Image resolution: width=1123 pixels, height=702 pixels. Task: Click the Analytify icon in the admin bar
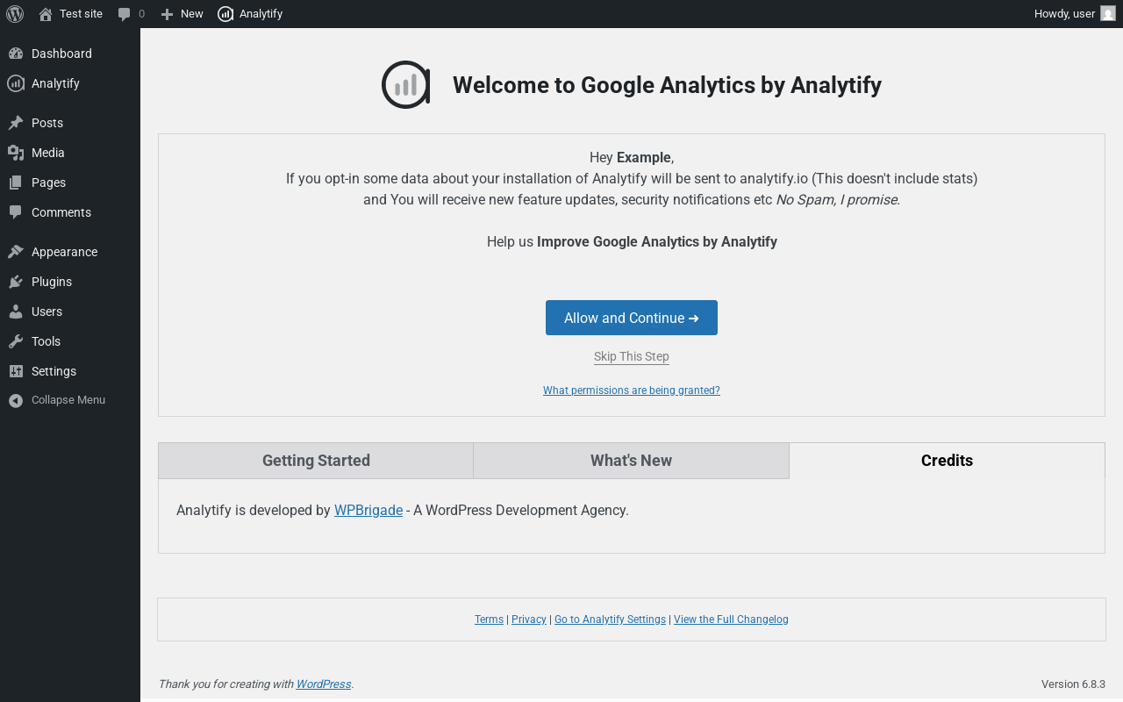(x=225, y=14)
